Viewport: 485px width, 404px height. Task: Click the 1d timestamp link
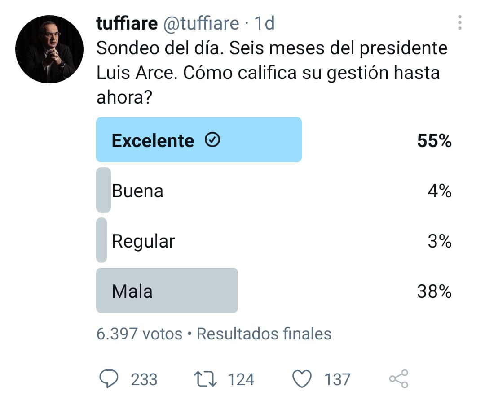[x=265, y=23]
